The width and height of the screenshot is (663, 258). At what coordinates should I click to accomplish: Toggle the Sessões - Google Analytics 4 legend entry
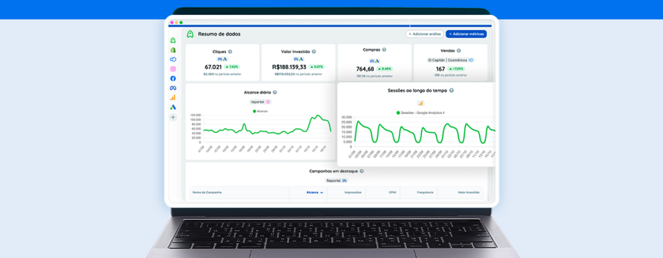420,113
